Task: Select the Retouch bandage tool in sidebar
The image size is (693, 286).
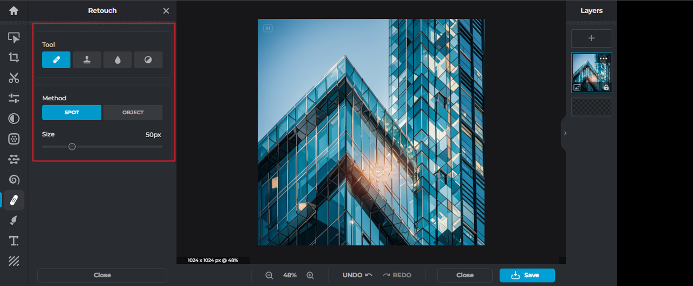Action: (14, 200)
